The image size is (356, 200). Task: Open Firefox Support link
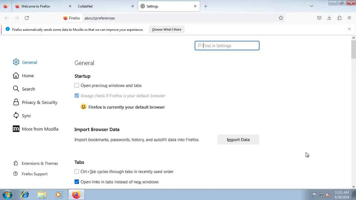click(31, 174)
